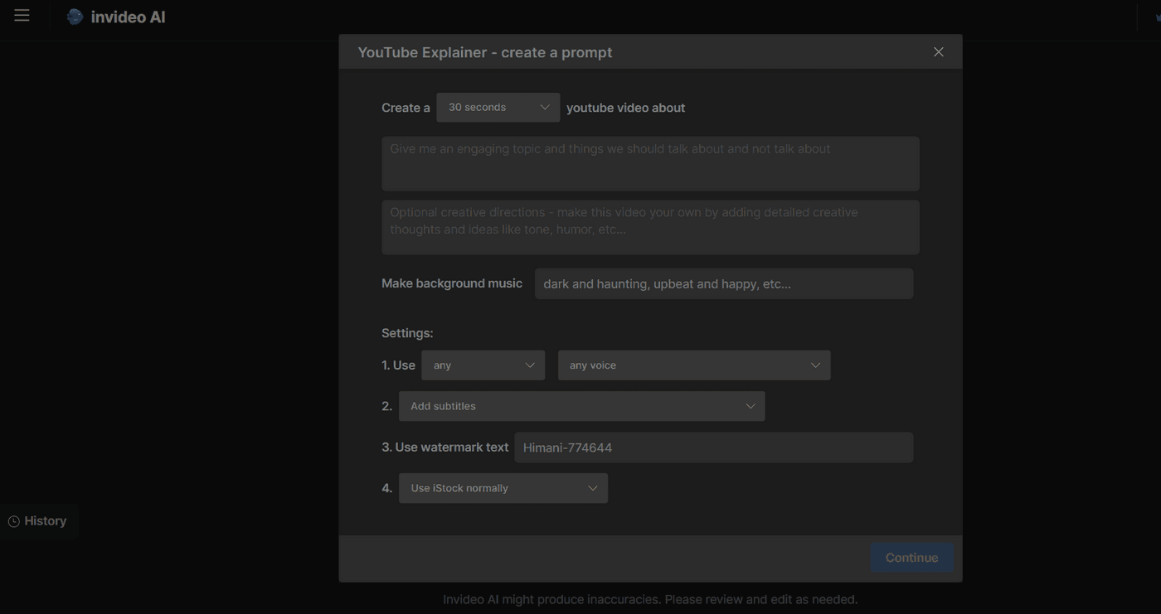
Task: Open the 30 seconds duration dropdown
Action: (498, 107)
